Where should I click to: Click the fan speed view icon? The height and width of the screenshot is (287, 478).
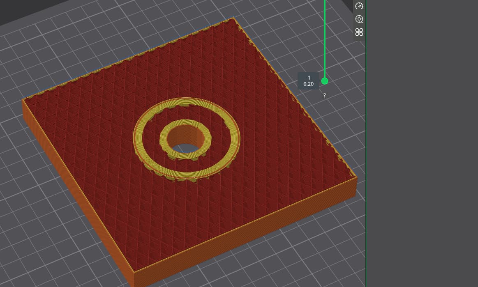359,32
